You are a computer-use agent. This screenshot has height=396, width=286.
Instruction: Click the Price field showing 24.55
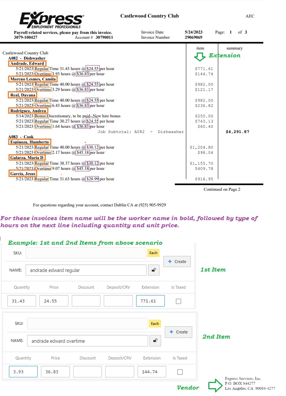pos(54,301)
